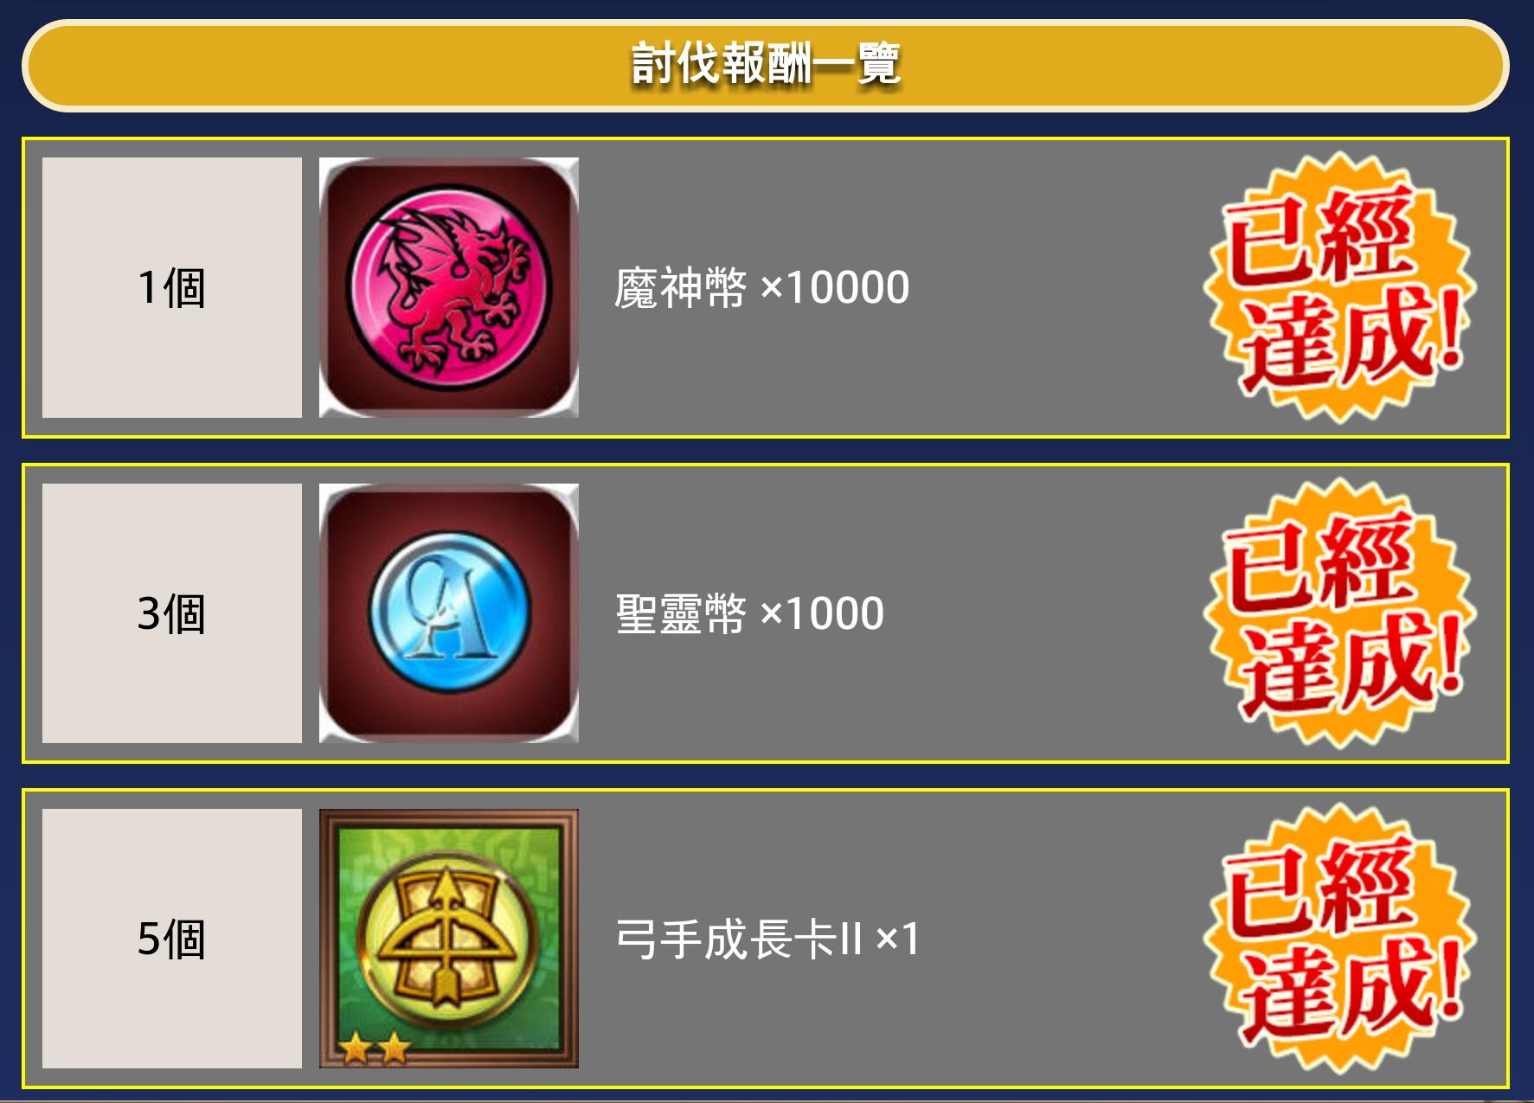Select the 1個 requirement box

172,287
